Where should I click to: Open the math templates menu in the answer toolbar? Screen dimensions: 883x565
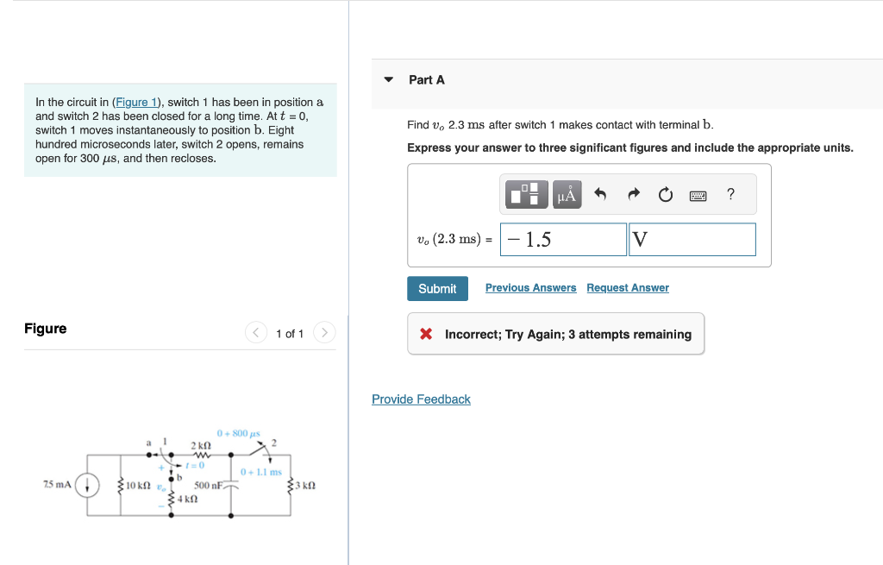click(526, 194)
